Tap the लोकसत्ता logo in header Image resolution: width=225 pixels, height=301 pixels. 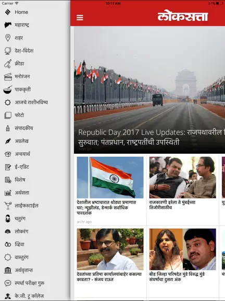click(x=183, y=17)
